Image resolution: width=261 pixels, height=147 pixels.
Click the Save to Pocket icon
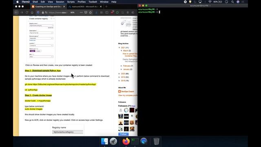click(x=86, y=13)
